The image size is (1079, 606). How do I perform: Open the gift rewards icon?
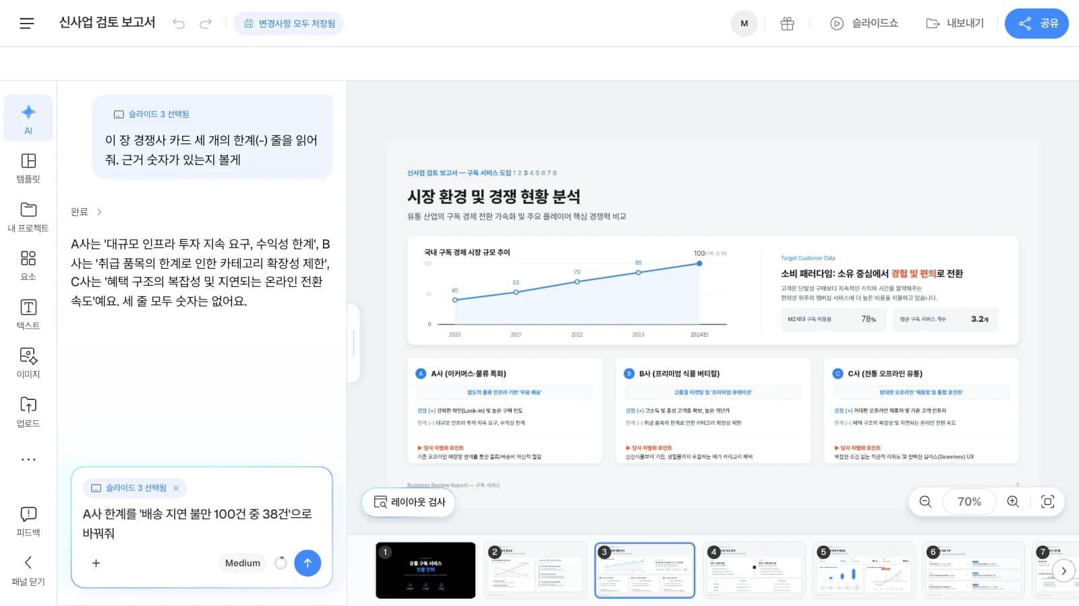point(787,24)
